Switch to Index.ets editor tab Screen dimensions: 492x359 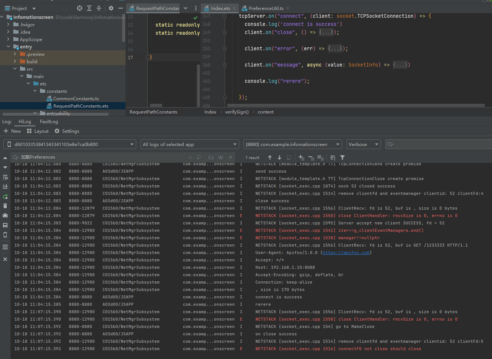coord(220,8)
